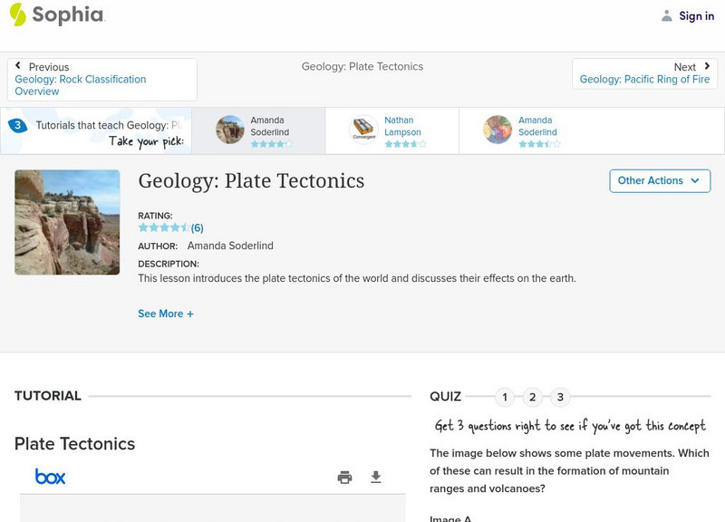The width and height of the screenshot is (725, 522).
Task: Jump to quiz question 3
Action: click(x=560, y=397)
